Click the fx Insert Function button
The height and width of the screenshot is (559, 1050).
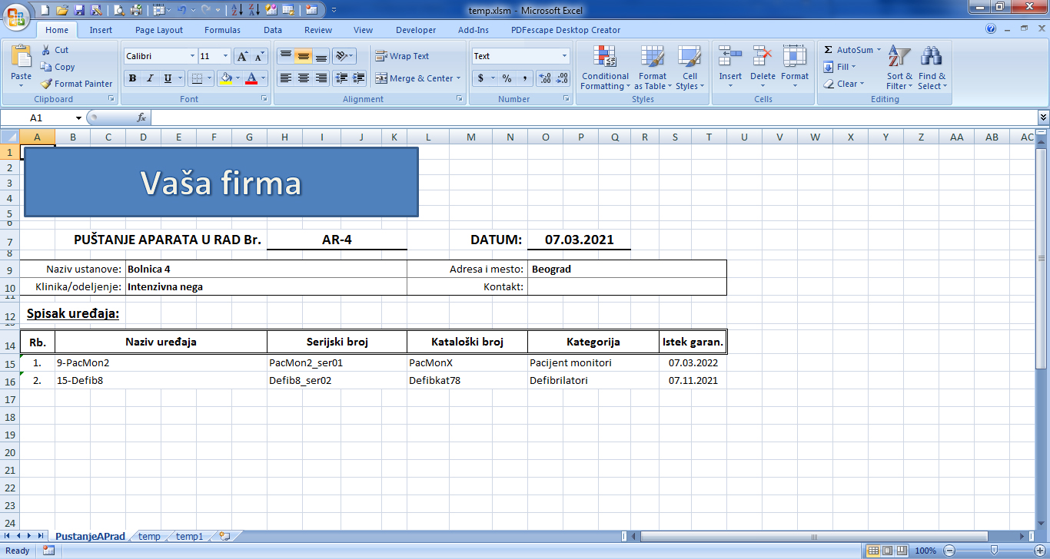tap(141, 117)
